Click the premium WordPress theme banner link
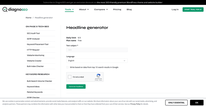206x107 pixels. (x=130, y=2)
